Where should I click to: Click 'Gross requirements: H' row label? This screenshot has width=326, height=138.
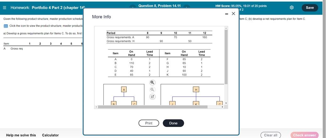coord(121,41)
